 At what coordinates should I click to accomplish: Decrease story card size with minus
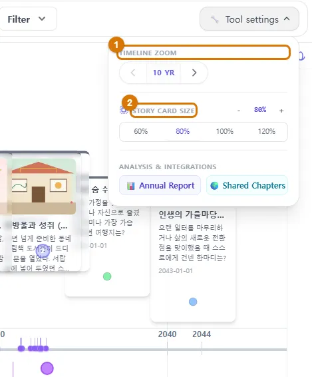click(239, 111)
